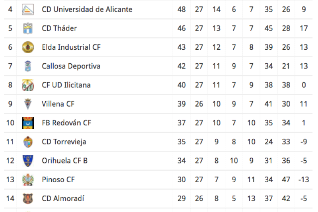Open the CD Universidad de Alicante link
The width and height of the screenshot is (318, 212).
pyautogui.click(x=87, y=9)
